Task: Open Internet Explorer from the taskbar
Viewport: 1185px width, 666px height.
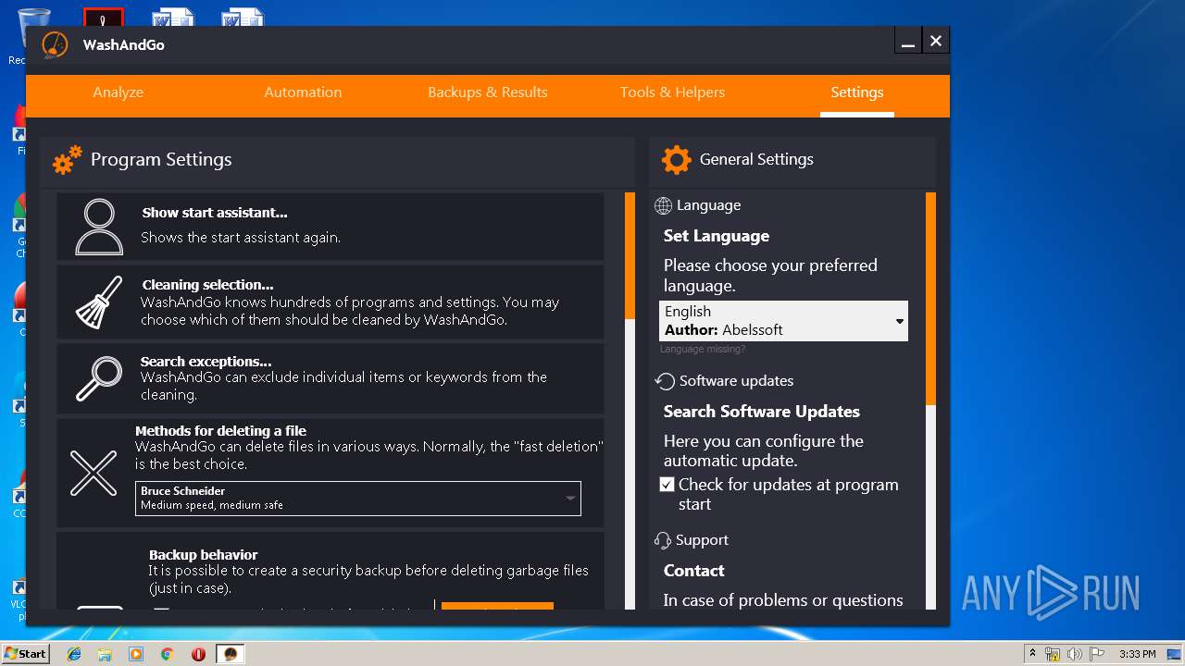Action: point(74,654)
